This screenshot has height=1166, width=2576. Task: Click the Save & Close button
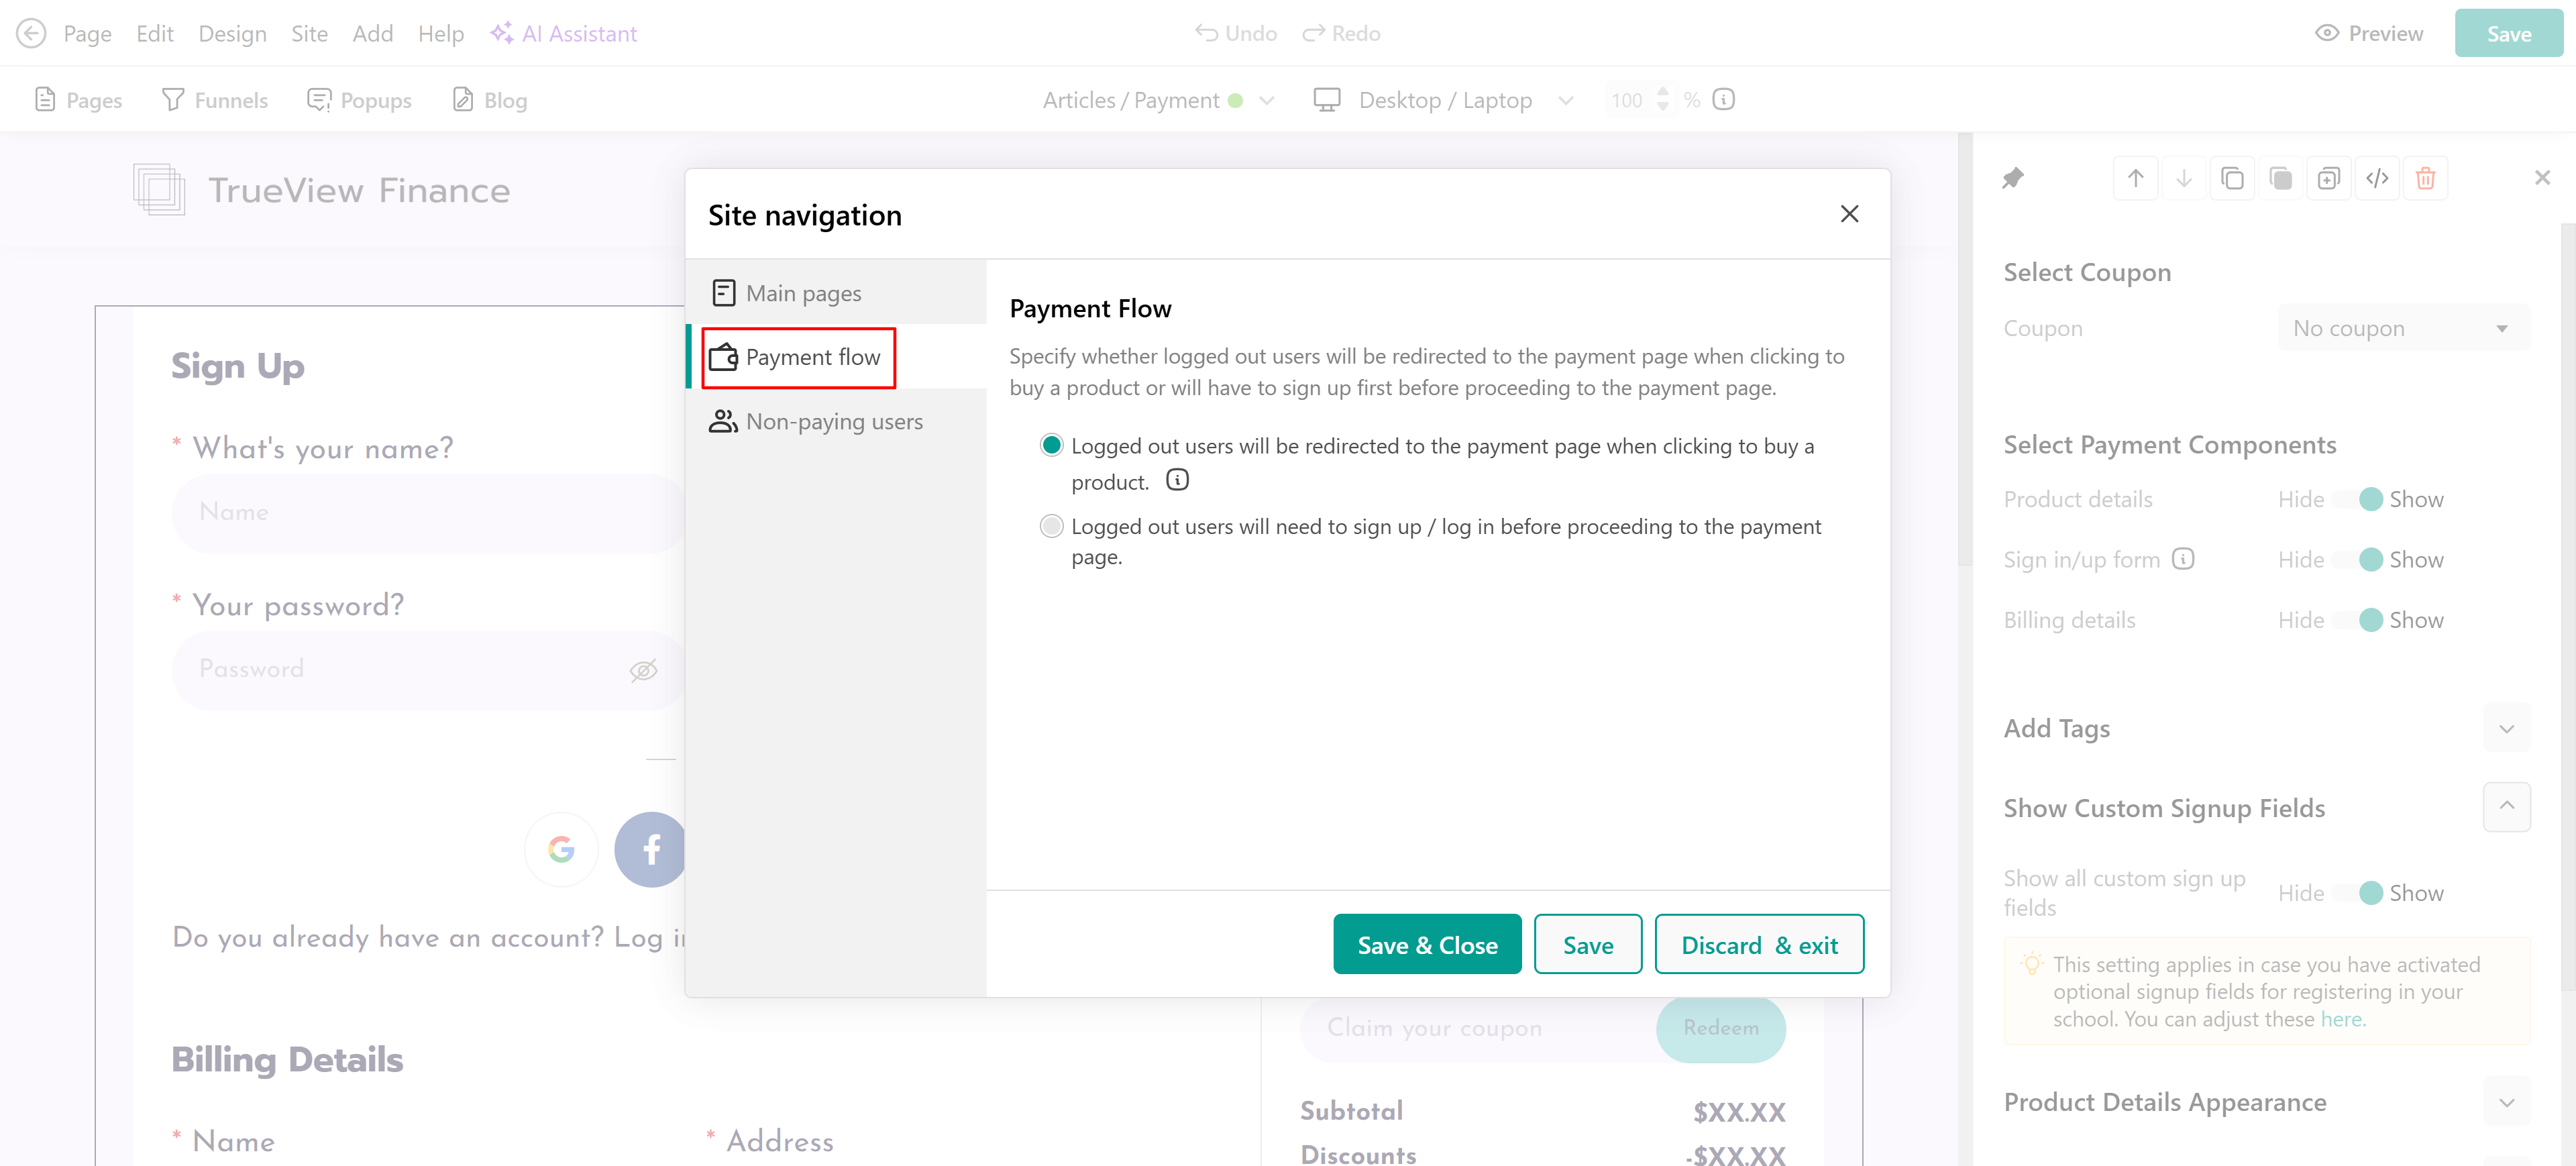pyautogui.click(x=1427, y=944)
